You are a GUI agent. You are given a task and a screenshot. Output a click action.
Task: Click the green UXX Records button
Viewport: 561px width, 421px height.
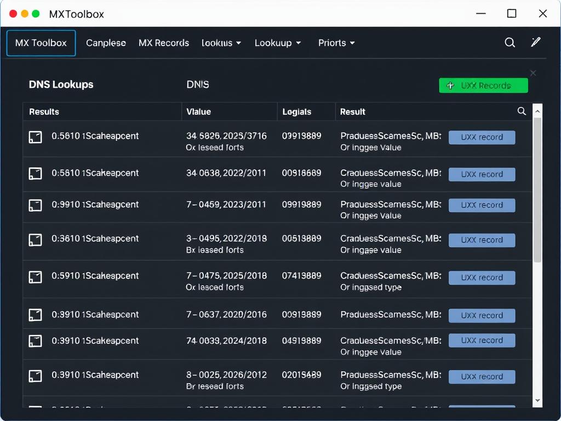click(x=483, y=86)
